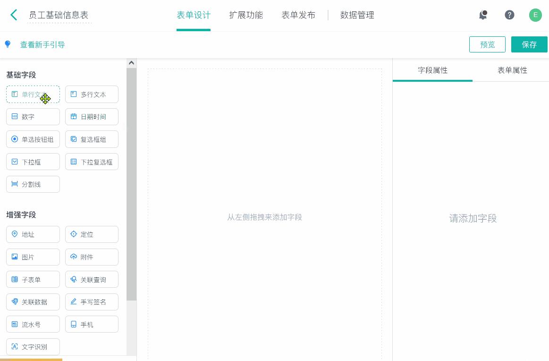This screenshot has height=361, width=549.
Task: Go back using the left arrow
Action: click(14, 15)
